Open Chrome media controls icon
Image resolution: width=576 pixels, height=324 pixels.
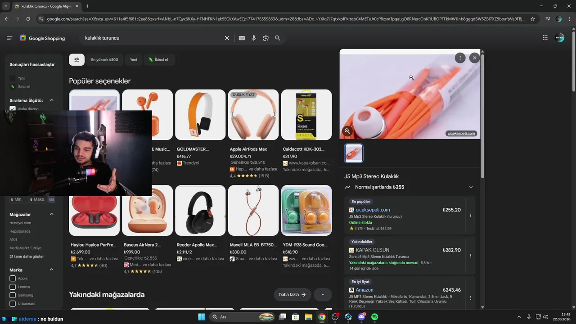(548, 19)
